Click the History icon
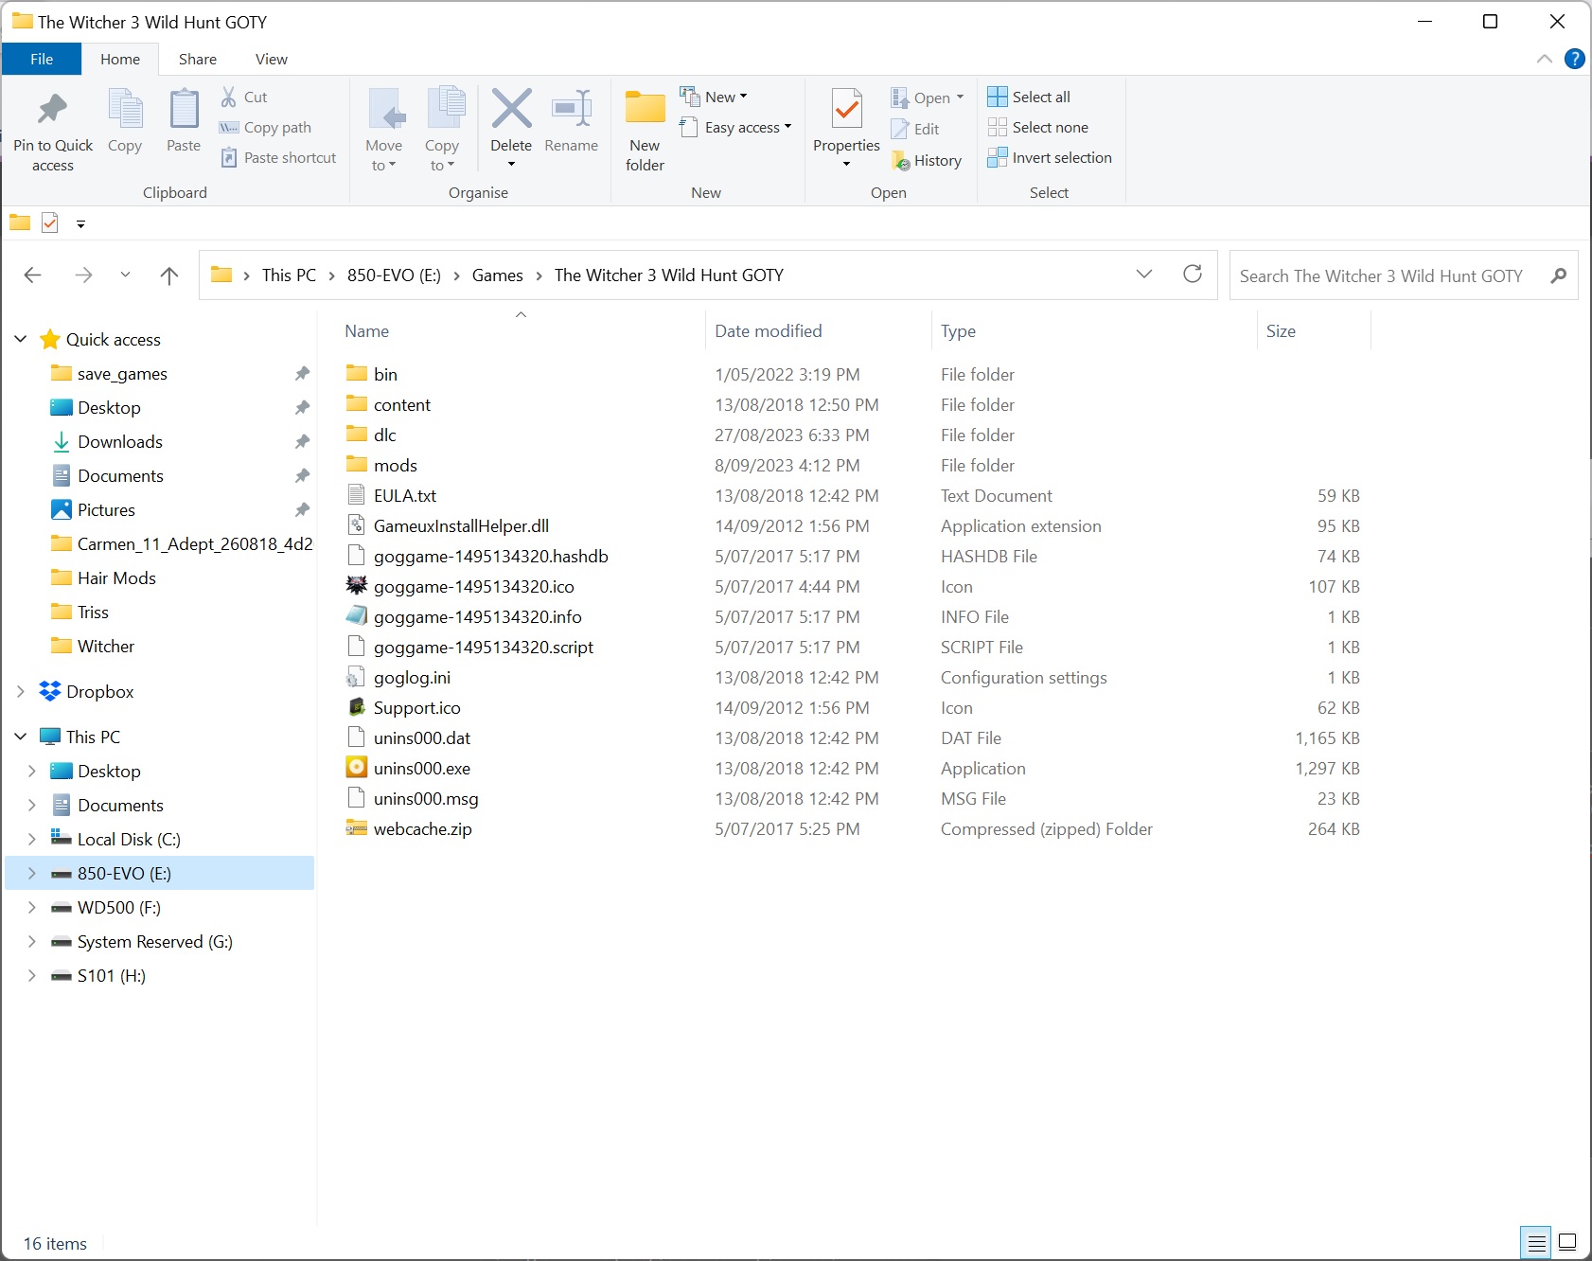 901,161
